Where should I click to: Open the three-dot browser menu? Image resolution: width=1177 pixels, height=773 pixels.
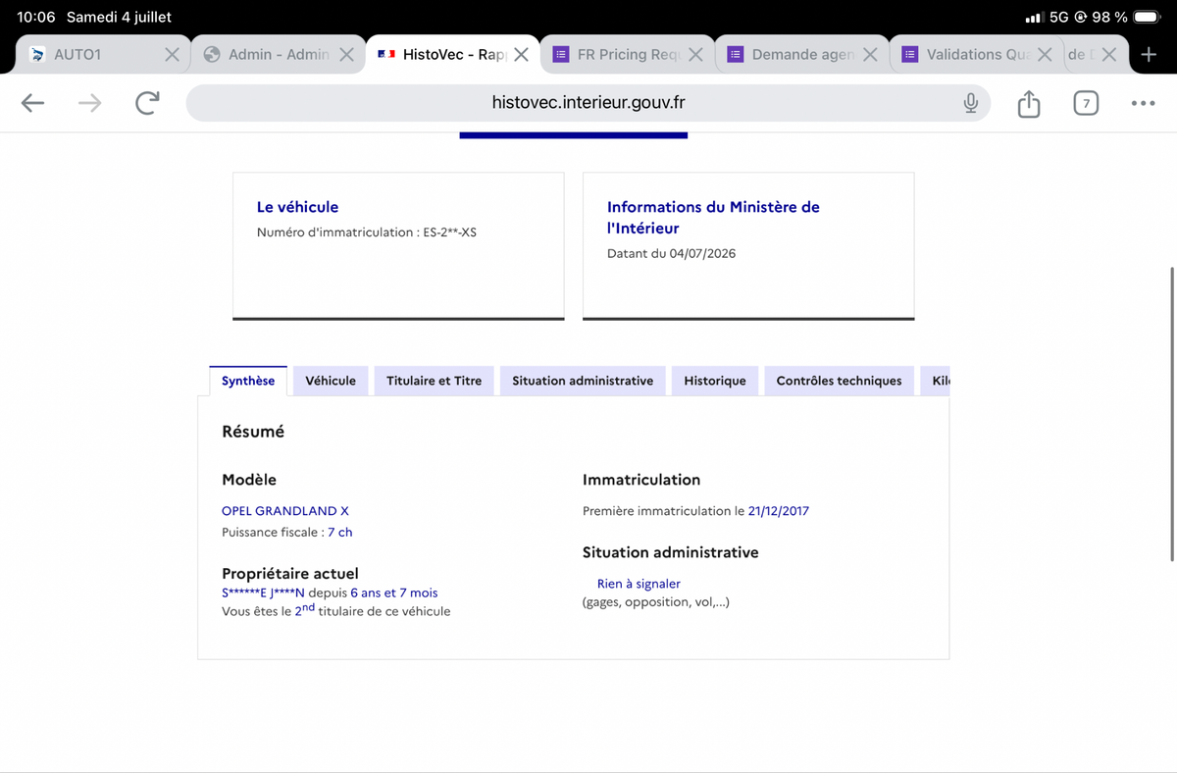tap(1143, 103)
